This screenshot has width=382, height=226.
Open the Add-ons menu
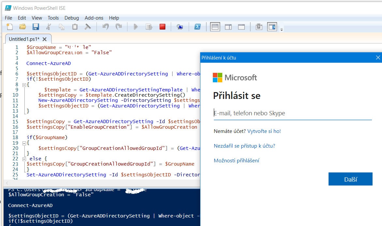pos(94,18)
